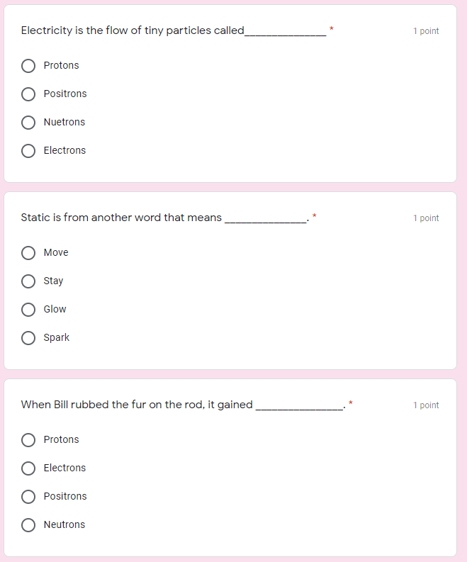467x562 pixels.
Task: Select the Neutrons option in third question
Action: coord(28,525)
